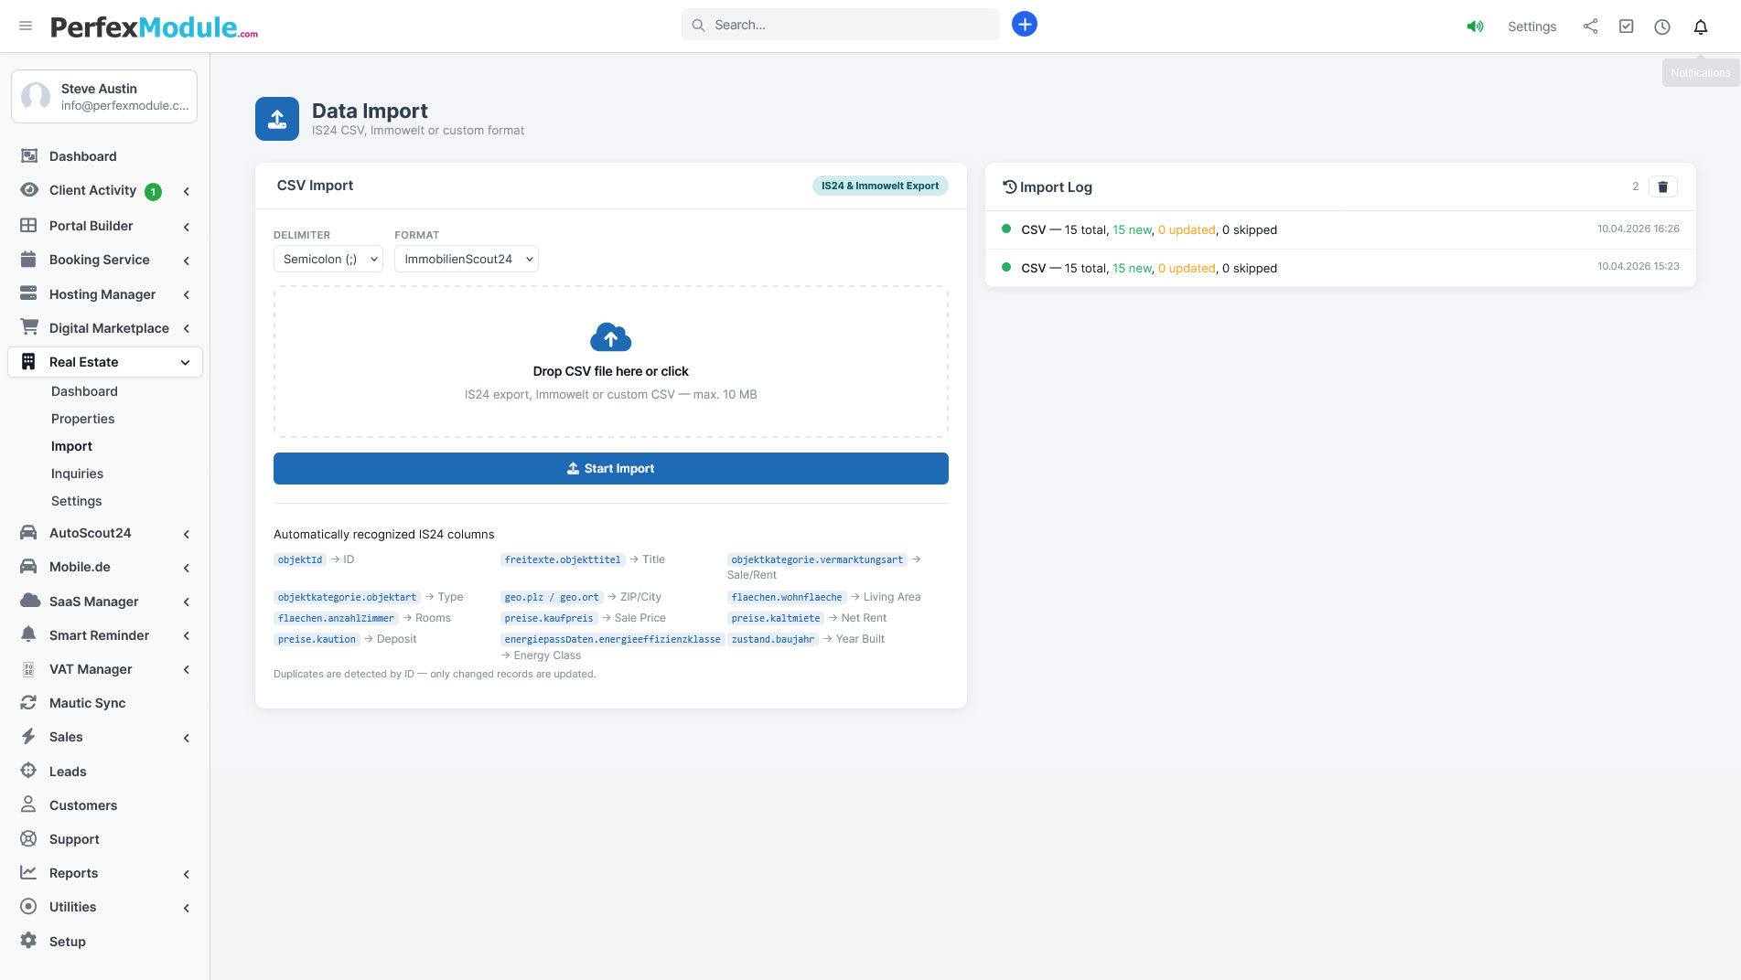Open Settings link in top bar
The height and width of the screenshot is (980, 1741).
1531,27
